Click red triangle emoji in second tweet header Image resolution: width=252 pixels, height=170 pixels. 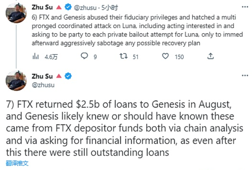(59, 76)
